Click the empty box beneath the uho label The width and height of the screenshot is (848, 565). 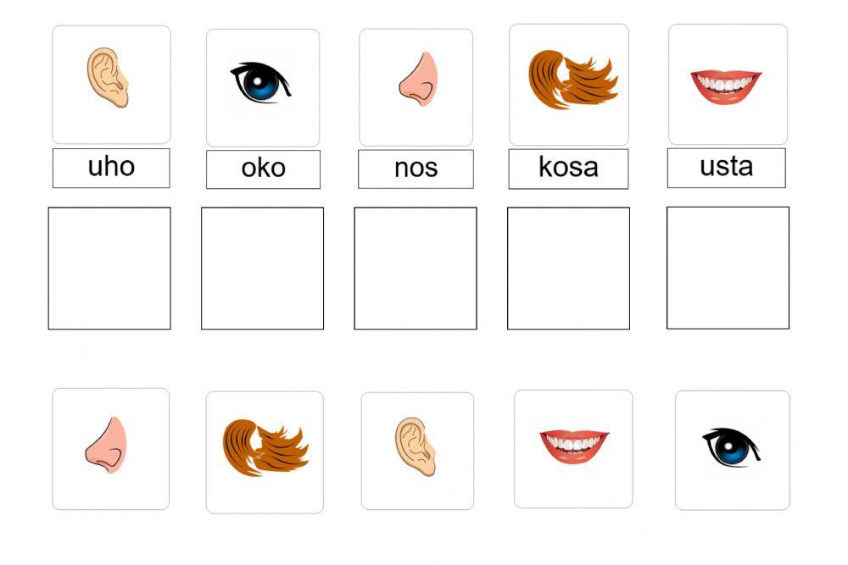[x=109, y=268]
